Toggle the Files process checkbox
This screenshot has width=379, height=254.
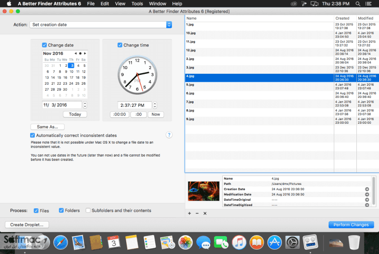[x=36, y=211]
